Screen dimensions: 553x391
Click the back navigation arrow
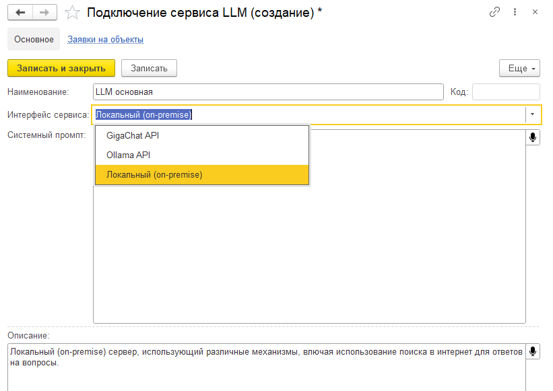click(20, 11)
